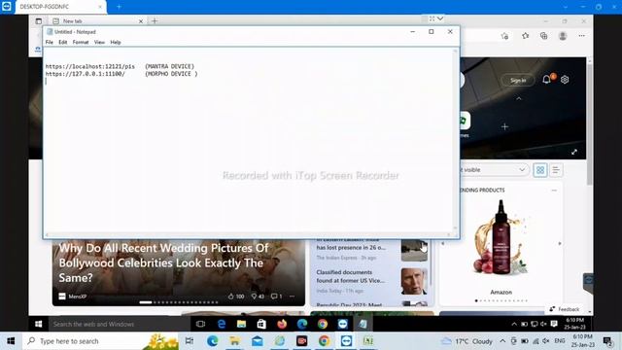
Task: Close the New tab browser tab
Action: [141, 21]
